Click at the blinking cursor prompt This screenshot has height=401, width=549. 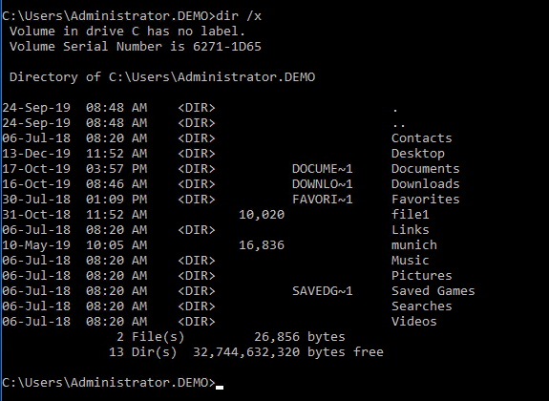point(220,387)
